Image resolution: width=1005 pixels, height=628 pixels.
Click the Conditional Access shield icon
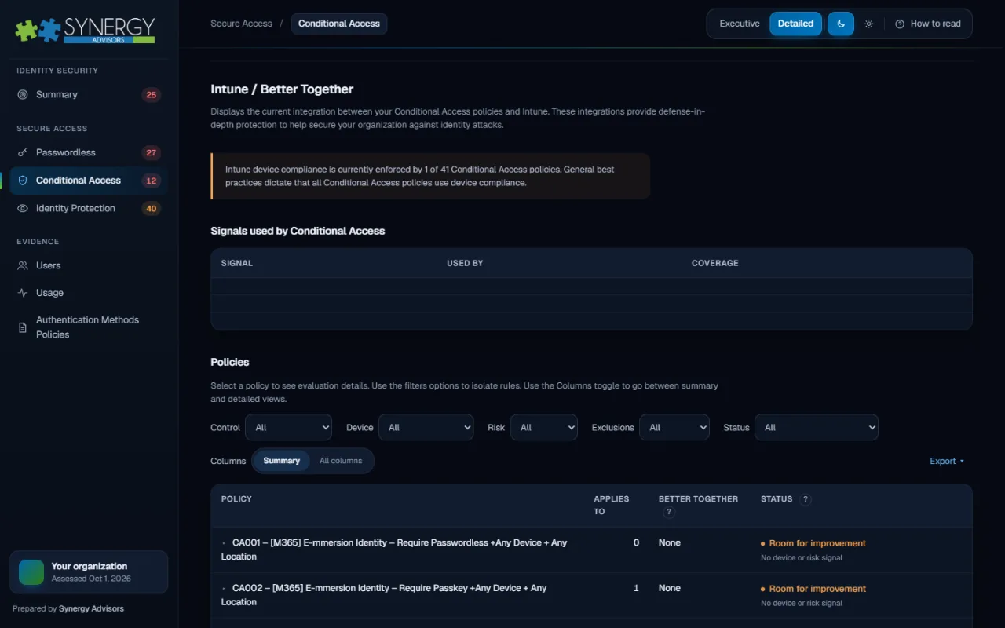(x=23, y=181)
